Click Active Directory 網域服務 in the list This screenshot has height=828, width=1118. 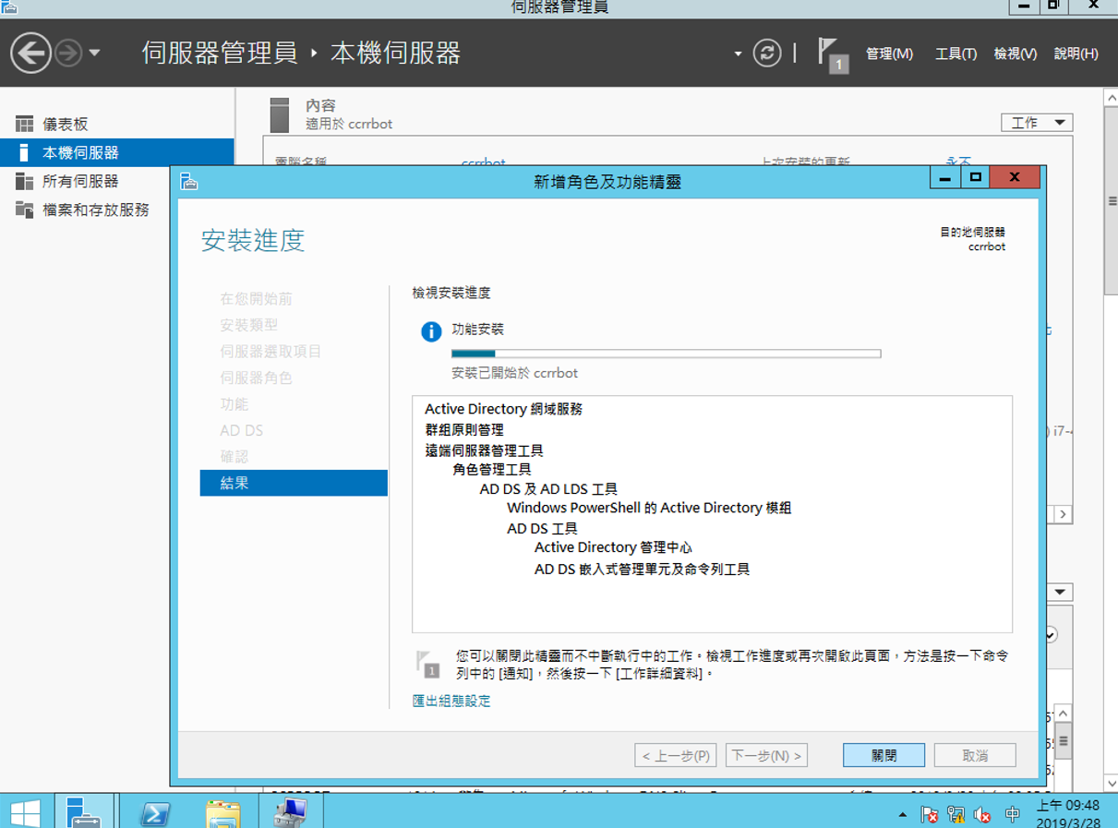pos(503,409)
